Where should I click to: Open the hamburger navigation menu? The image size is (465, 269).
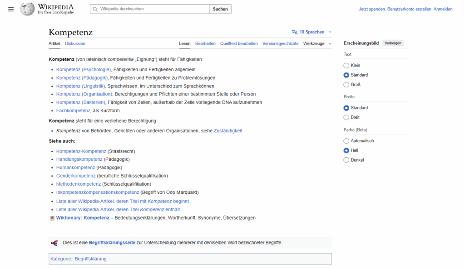click(11, 9)
